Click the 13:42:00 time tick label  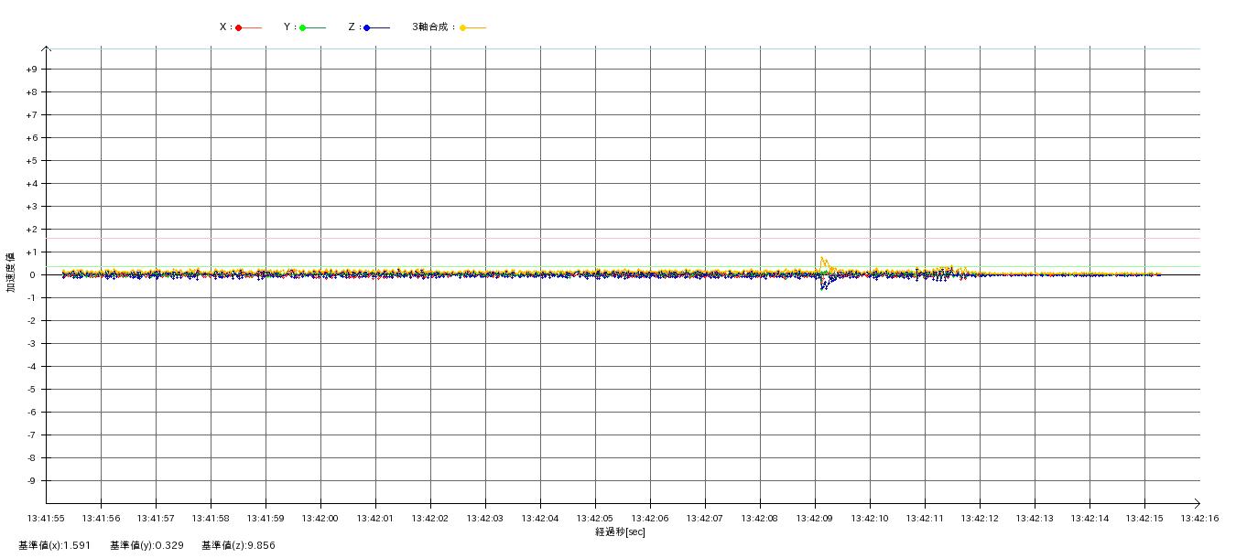pyautogui.click(x=320, y=519)
